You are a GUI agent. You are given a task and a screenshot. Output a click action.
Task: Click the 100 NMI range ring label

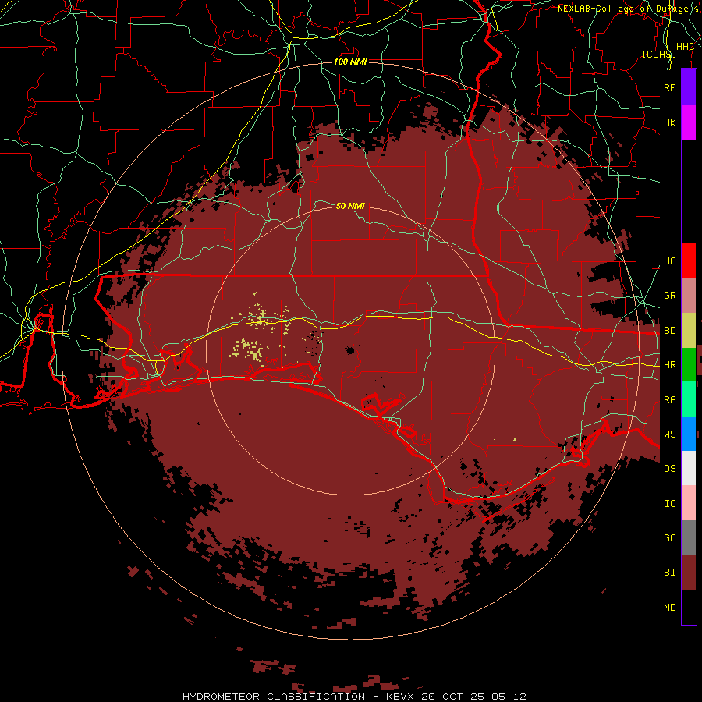350,62
